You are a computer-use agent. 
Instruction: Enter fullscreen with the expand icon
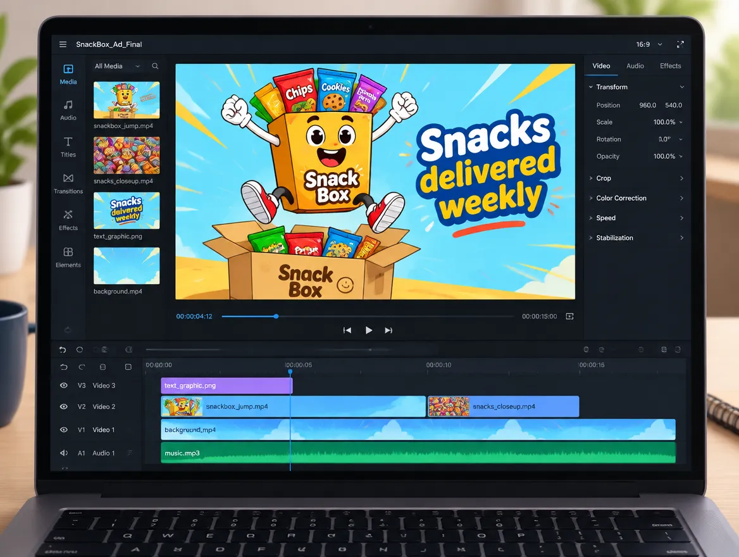(680, 44)
